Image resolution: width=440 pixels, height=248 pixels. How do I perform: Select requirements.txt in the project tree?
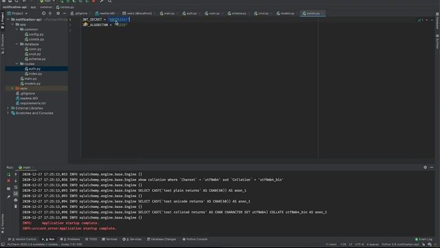coord(32,103)
